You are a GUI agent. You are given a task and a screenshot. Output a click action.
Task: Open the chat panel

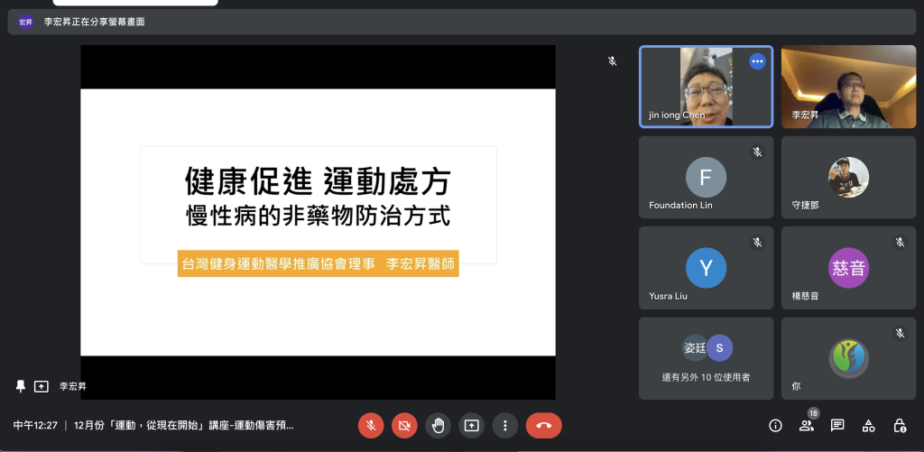click(x=837, y=425)
